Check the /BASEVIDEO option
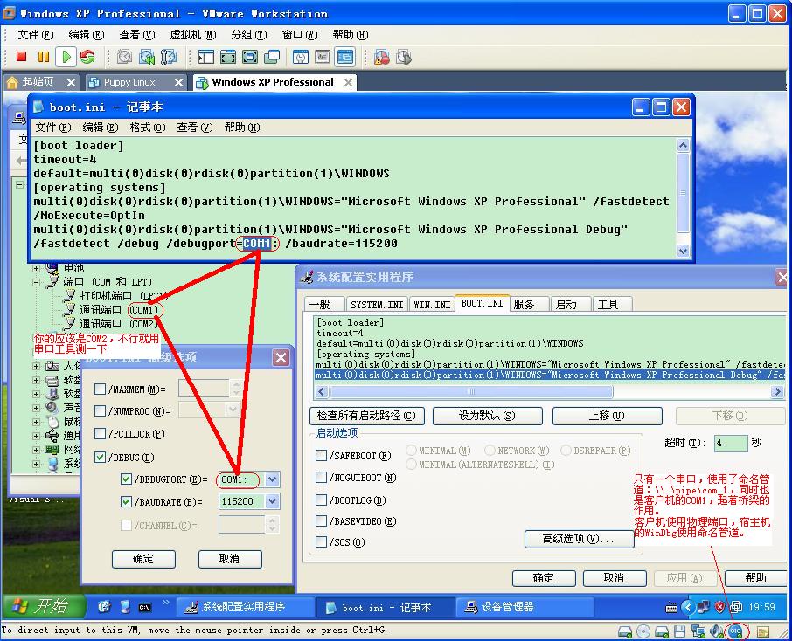The image size is (792, 641). (321, 520)
